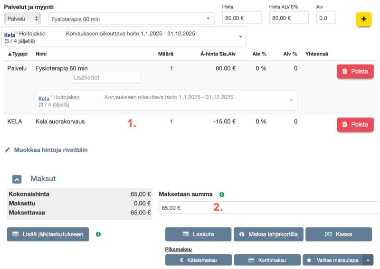Open the Palvelu type selector

click(x=22, y=19)
